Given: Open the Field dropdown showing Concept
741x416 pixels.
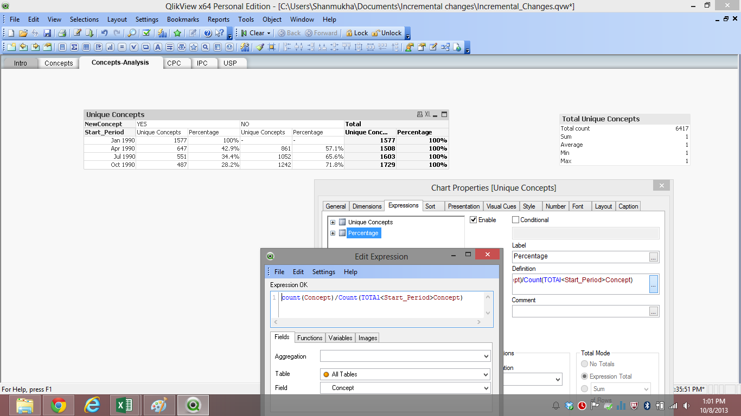Looking at the screenshot, I should coord(405,388).
